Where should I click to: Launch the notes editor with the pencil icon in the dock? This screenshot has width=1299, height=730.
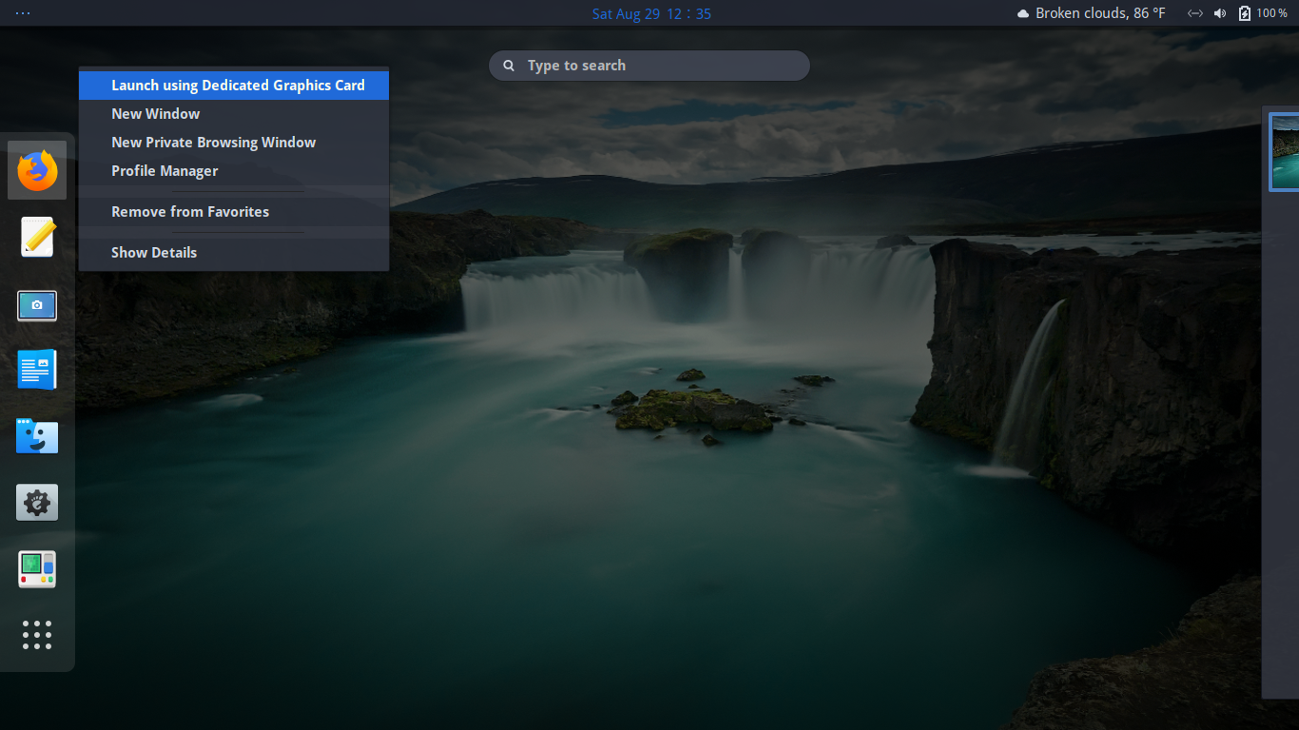pyautogui.click(x=37, y=237)
